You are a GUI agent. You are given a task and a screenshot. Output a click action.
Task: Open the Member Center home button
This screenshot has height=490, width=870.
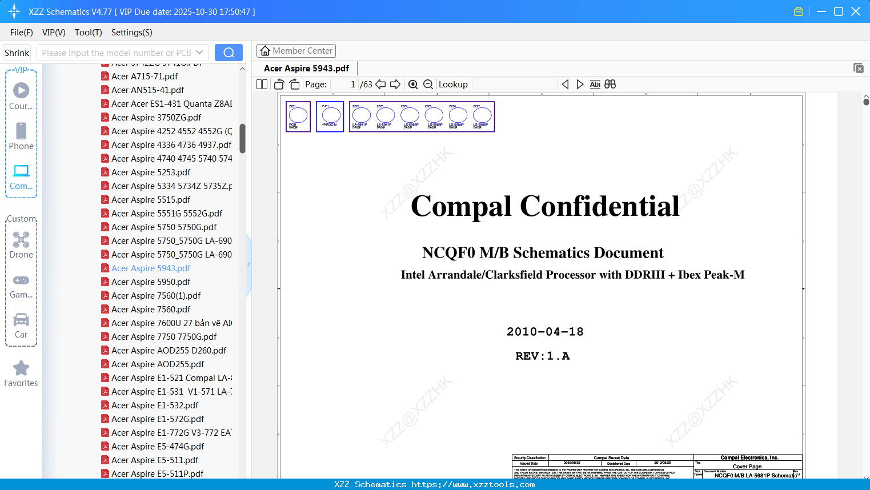[296, 51]
